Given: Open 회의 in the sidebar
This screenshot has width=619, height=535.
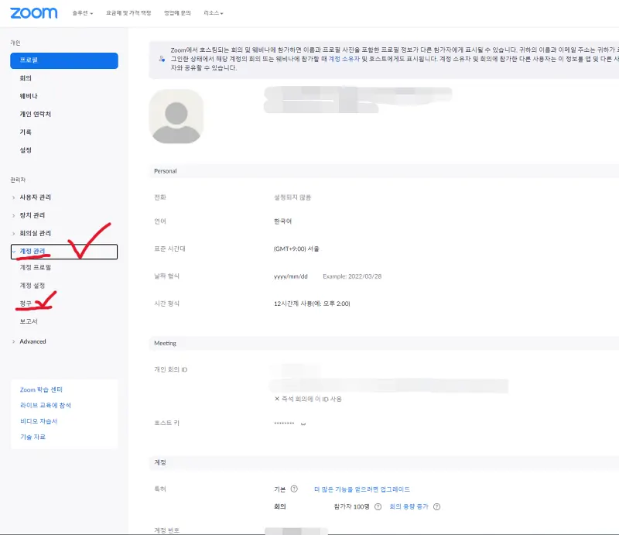Looking at the screenshot, I should tap(26, 78).
